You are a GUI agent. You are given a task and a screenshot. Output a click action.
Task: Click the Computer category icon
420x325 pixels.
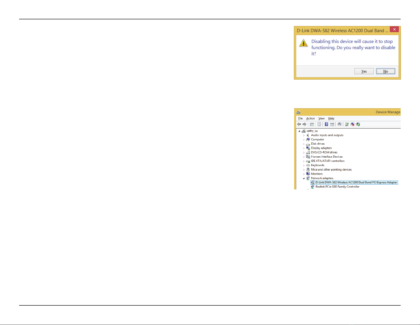[308, 139]
